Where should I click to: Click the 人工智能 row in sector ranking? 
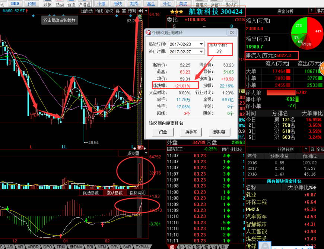point(281,231)
